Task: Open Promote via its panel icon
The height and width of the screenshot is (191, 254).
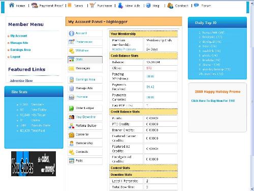Action: click(72, 97)
